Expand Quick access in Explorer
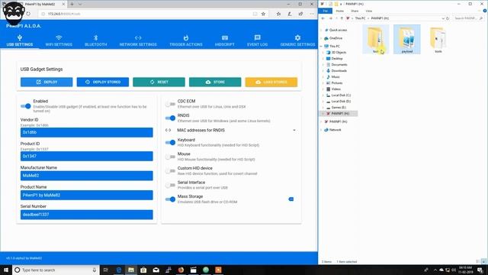 click(321, 31)
